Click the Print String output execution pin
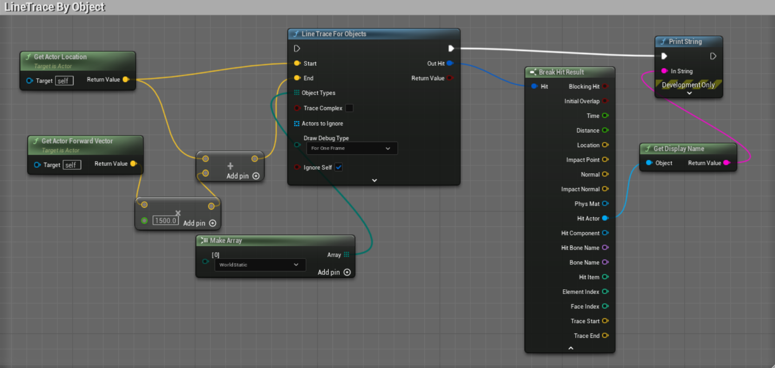This screenshot has height=368, width=775. pyautogui.click(x=713, y=56)
